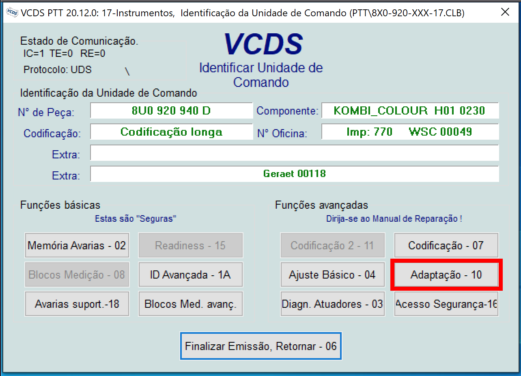
Task: Close the VCDS control unit window
Action: pos(505,12)
